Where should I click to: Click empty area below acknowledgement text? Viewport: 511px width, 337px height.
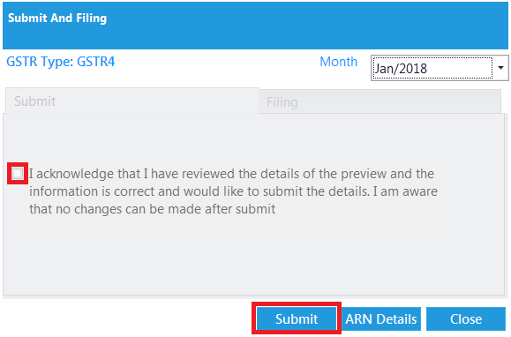pyautogui.click(x=253, y=256)
